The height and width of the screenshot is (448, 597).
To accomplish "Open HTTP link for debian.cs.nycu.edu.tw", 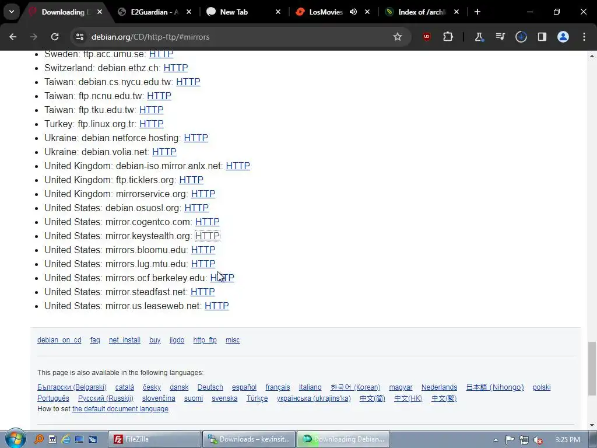I will pos(188,82).
